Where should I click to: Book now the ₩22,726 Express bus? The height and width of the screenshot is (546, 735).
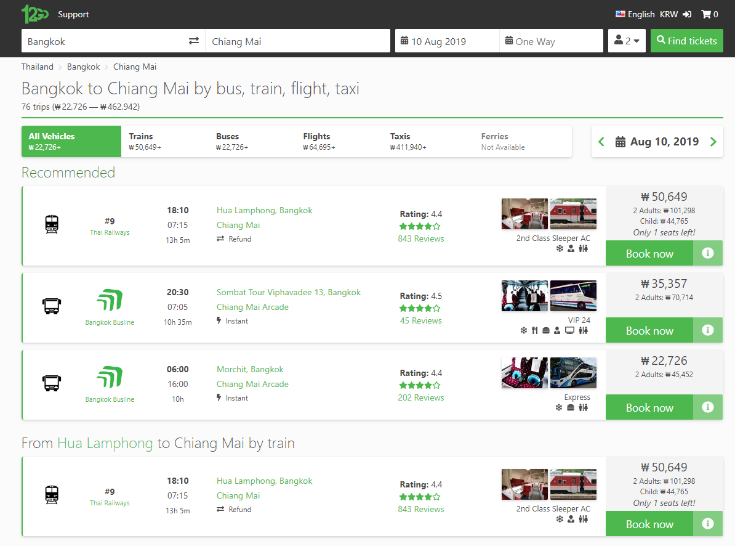point(649,407)
